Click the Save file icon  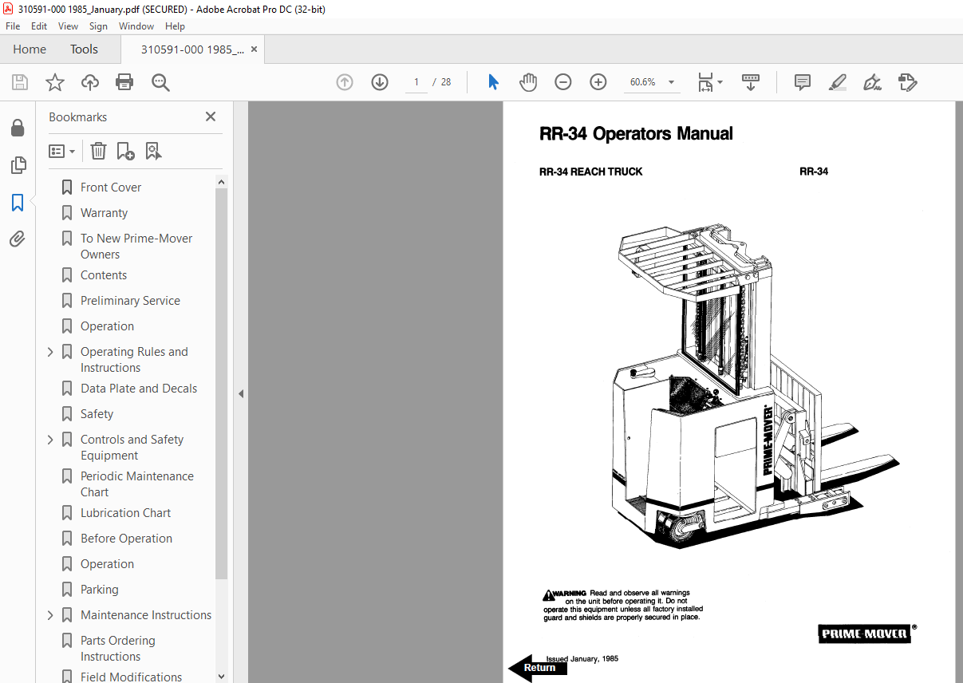click(20, 82)
